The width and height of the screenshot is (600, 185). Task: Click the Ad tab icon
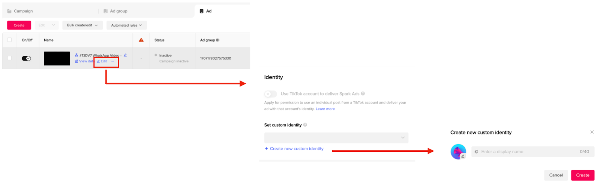click(x=202, y=11)
